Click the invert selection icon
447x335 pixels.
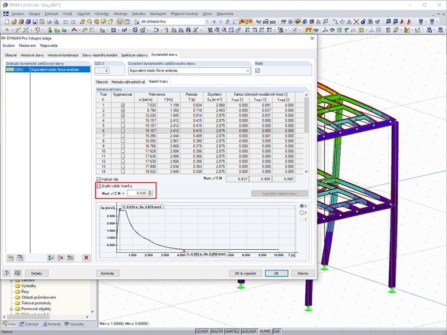click(71, 258)
